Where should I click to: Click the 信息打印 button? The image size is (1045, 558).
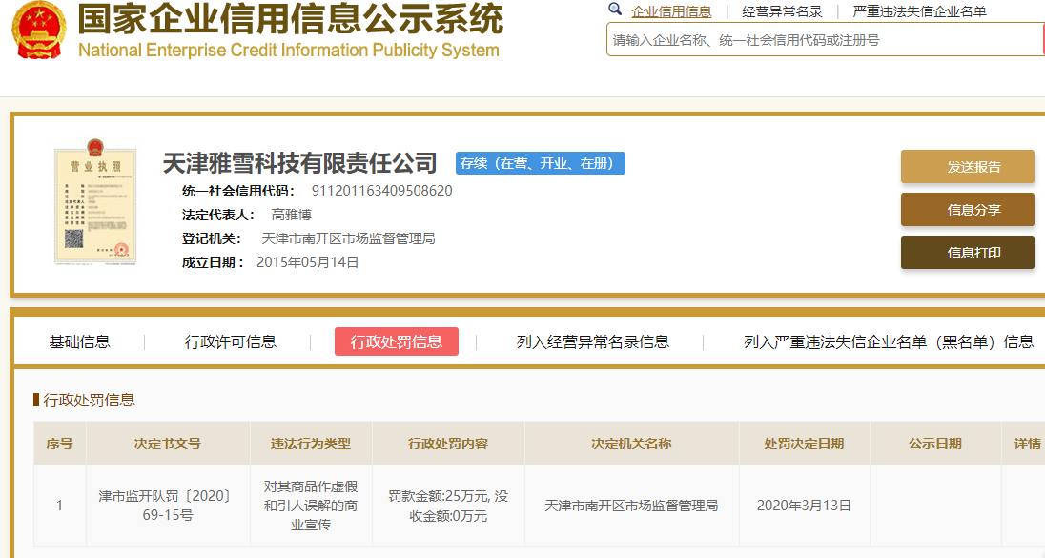tap(967, 253)
